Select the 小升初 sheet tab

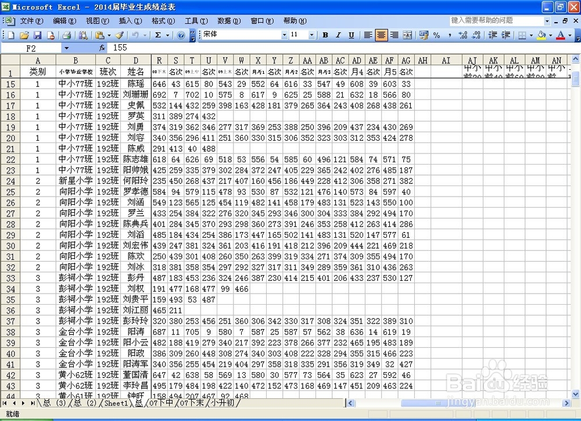coord(221,403)
